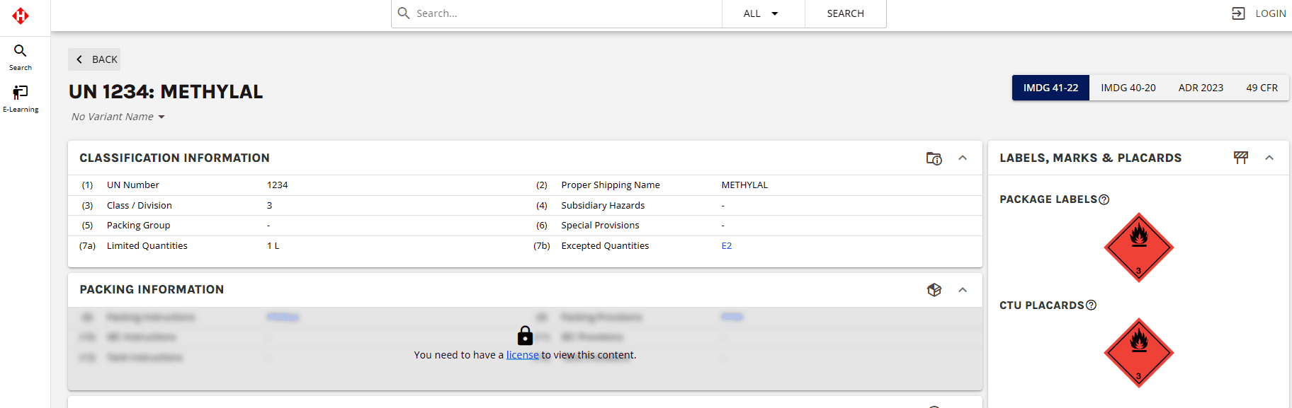Open the ALL search filter dropdown
Screen dimensions: 1292x408
763,13
